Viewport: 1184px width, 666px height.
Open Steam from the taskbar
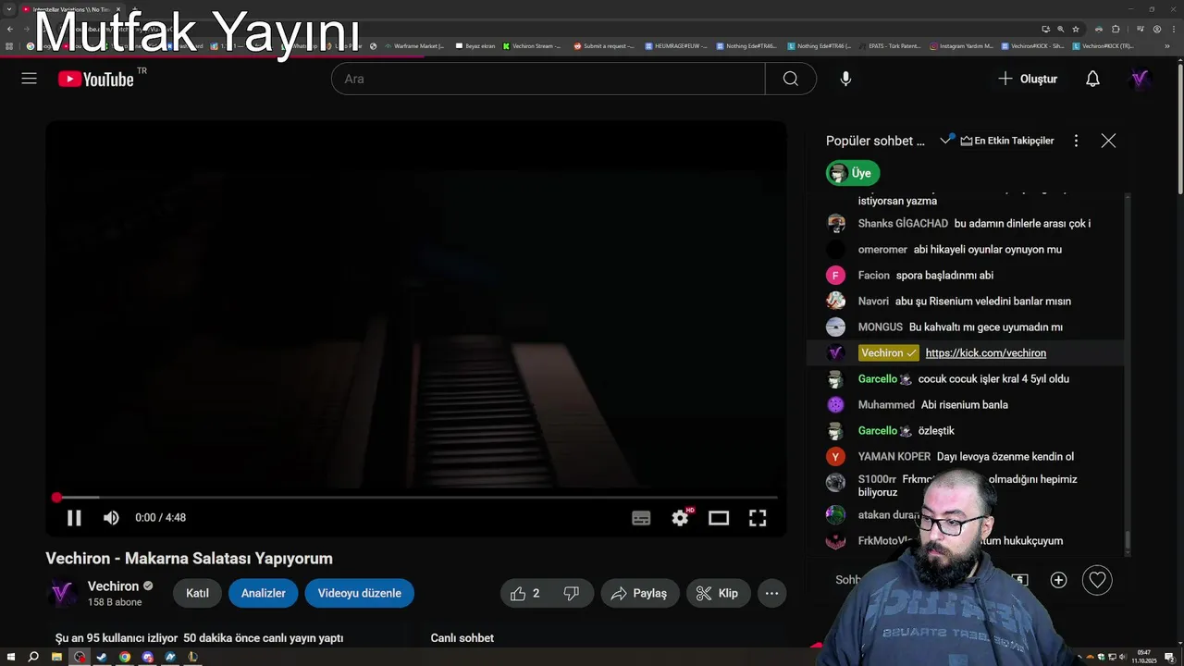click(102, 658)
